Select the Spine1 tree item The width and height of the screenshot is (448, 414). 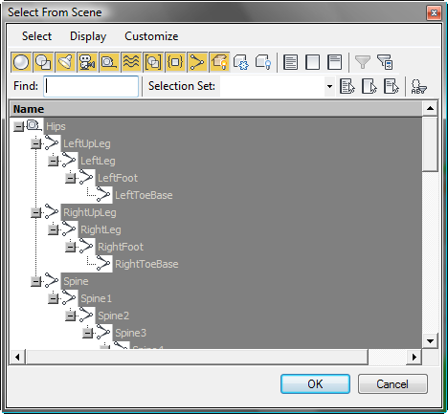[x=96, y=298]
